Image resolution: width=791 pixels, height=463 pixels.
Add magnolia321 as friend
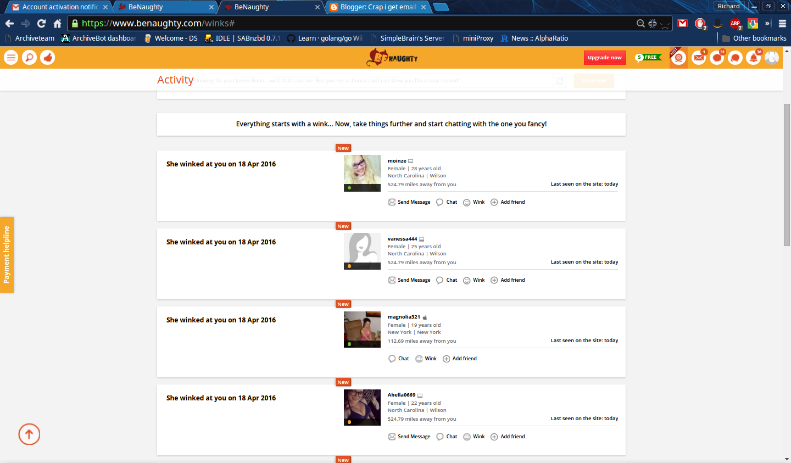pyautogui.click(x=460, y=359)
